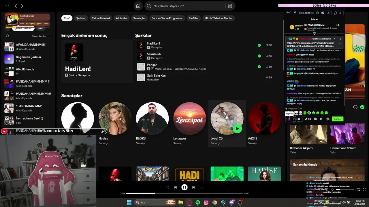Image resolution: width=369 pixels, height=207 pixels.
Task: Open the three-dot menu at top left
Action: point(7,6)
